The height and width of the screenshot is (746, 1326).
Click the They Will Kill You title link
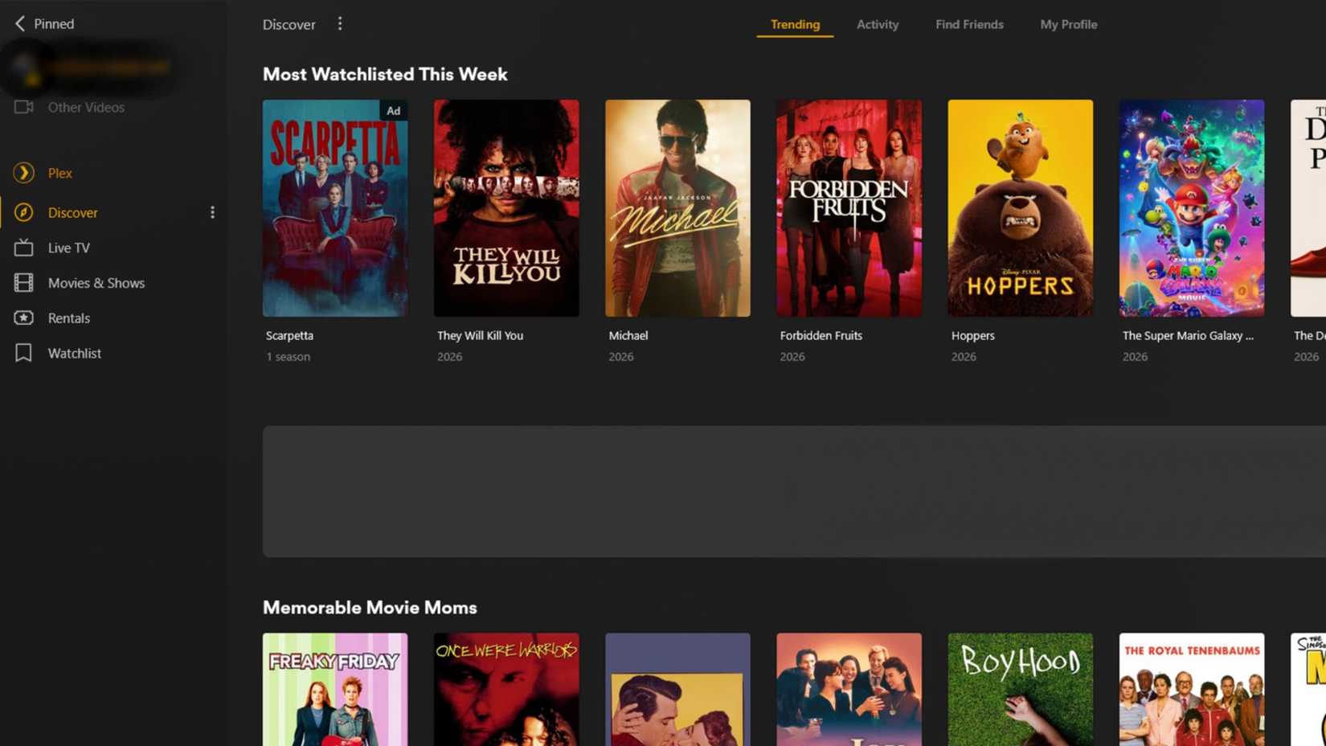(x=480, y=335)
